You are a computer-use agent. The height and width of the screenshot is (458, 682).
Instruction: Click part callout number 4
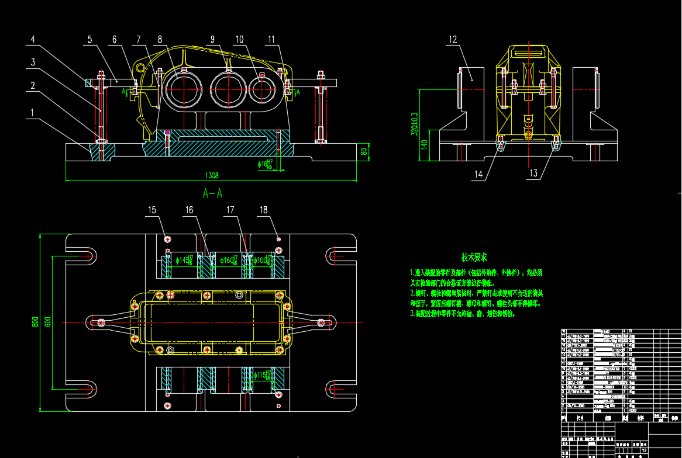click(33, 40)
